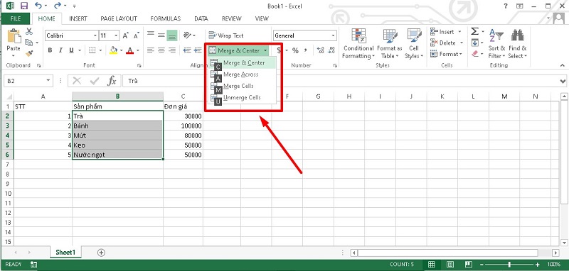Open the FILE tab
569x271 pixels.
16,19
